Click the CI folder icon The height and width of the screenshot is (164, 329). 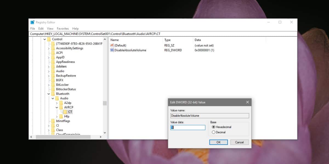coord(53,125)
